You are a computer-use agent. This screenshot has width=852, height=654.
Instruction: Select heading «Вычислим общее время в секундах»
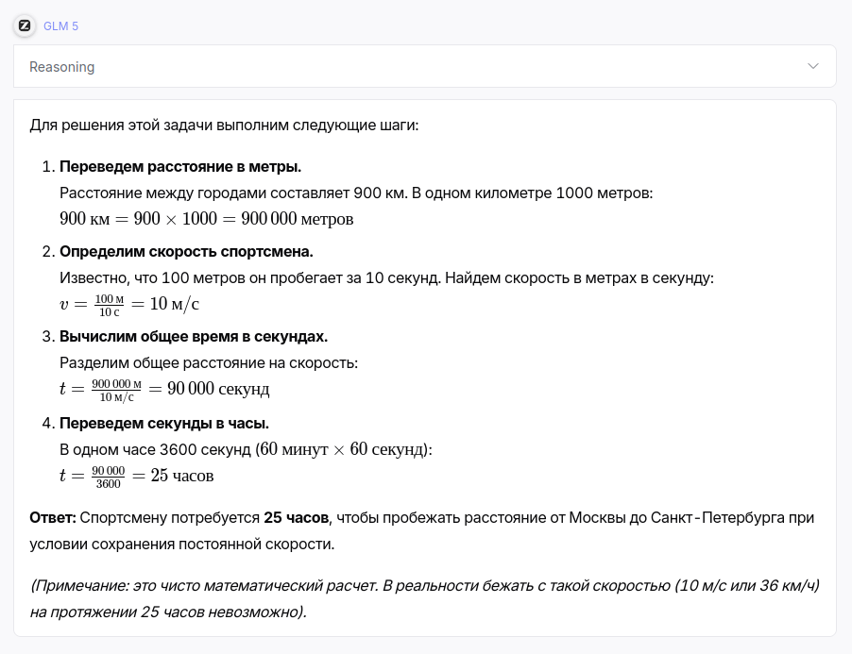194,337
